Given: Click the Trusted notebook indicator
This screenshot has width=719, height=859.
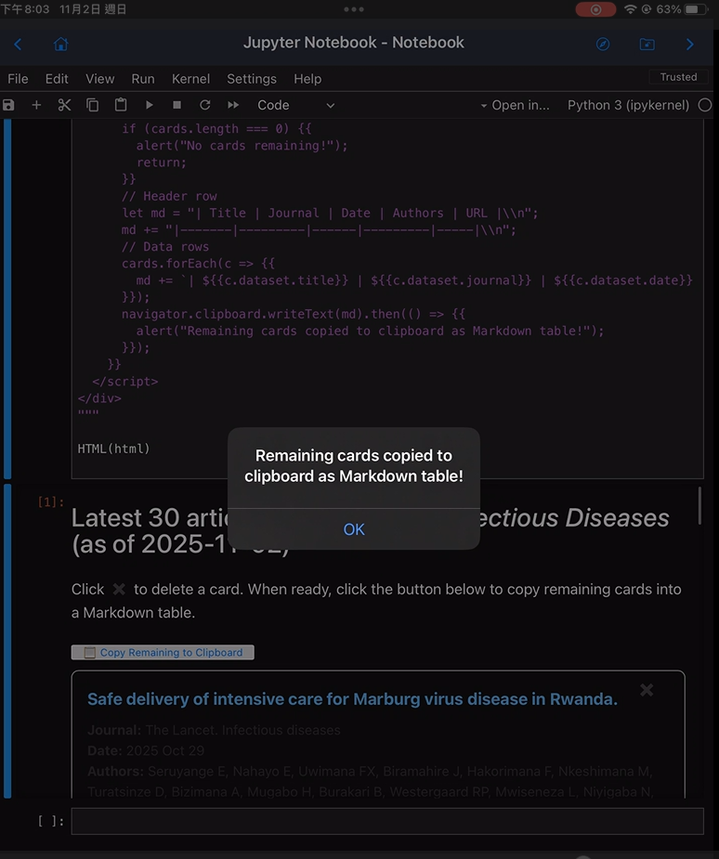Looking at the screenshot, I should [x=678, y=77].
